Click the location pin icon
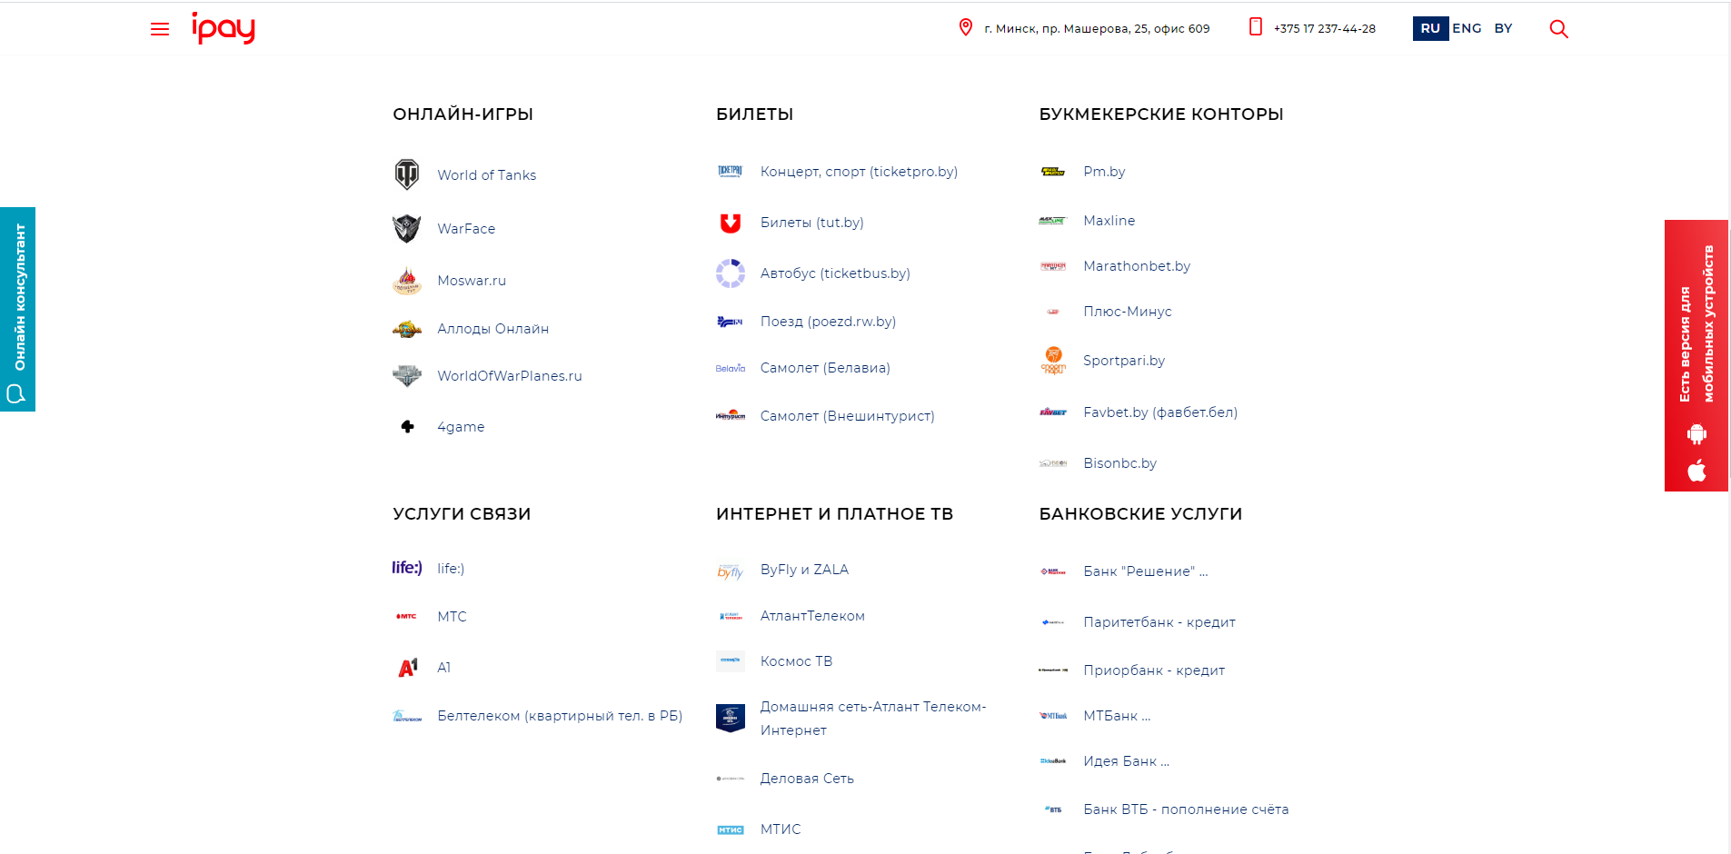This screenshot has width=1731, height=854. pos(966,27)
